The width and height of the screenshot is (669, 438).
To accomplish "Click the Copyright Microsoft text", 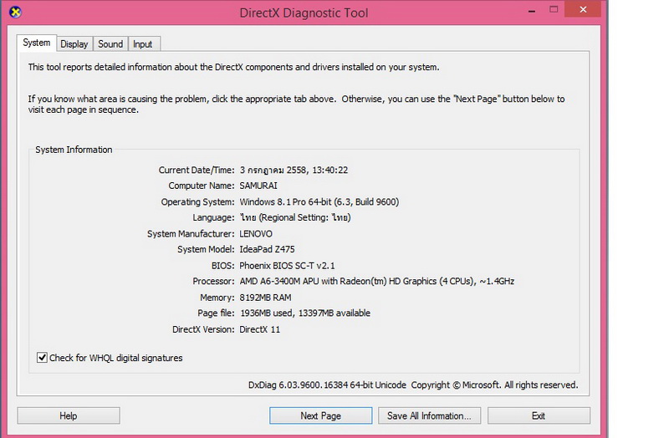I will point(494,385).
